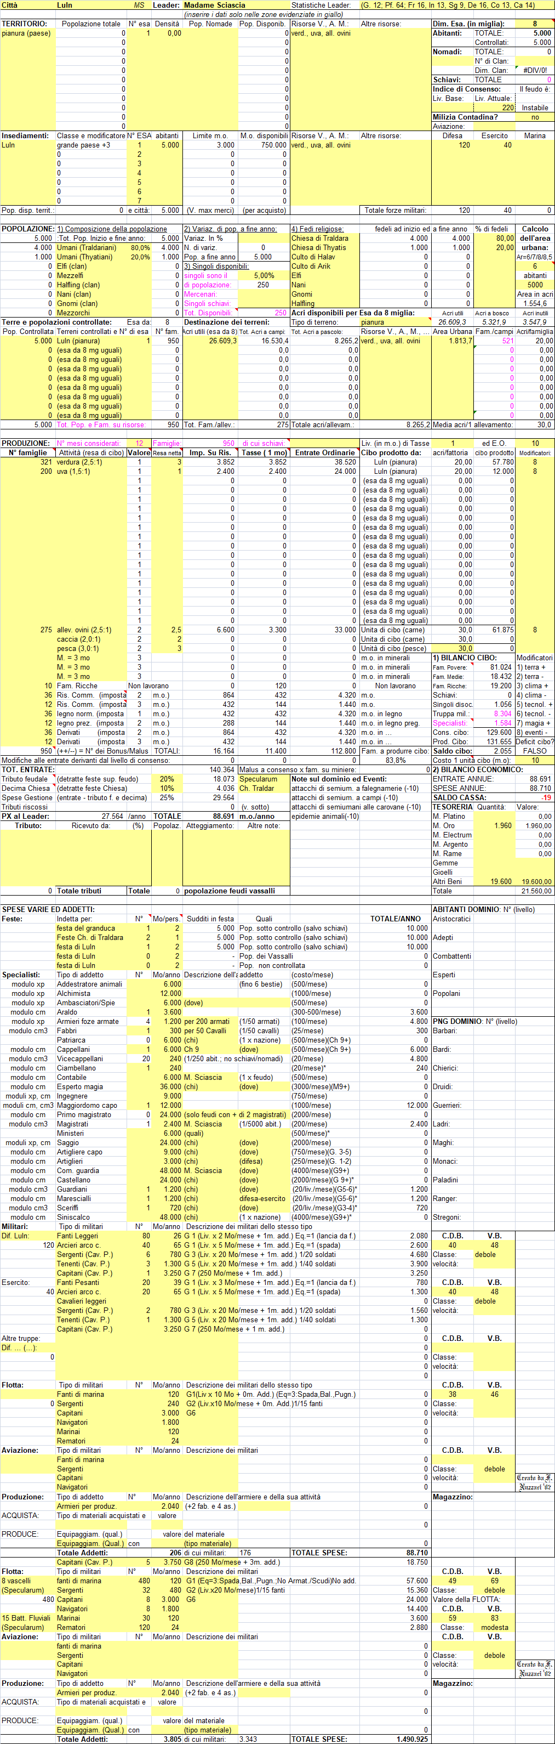
Task: Select the "M. Electrum" treasury row
Action: click(452, 835)
